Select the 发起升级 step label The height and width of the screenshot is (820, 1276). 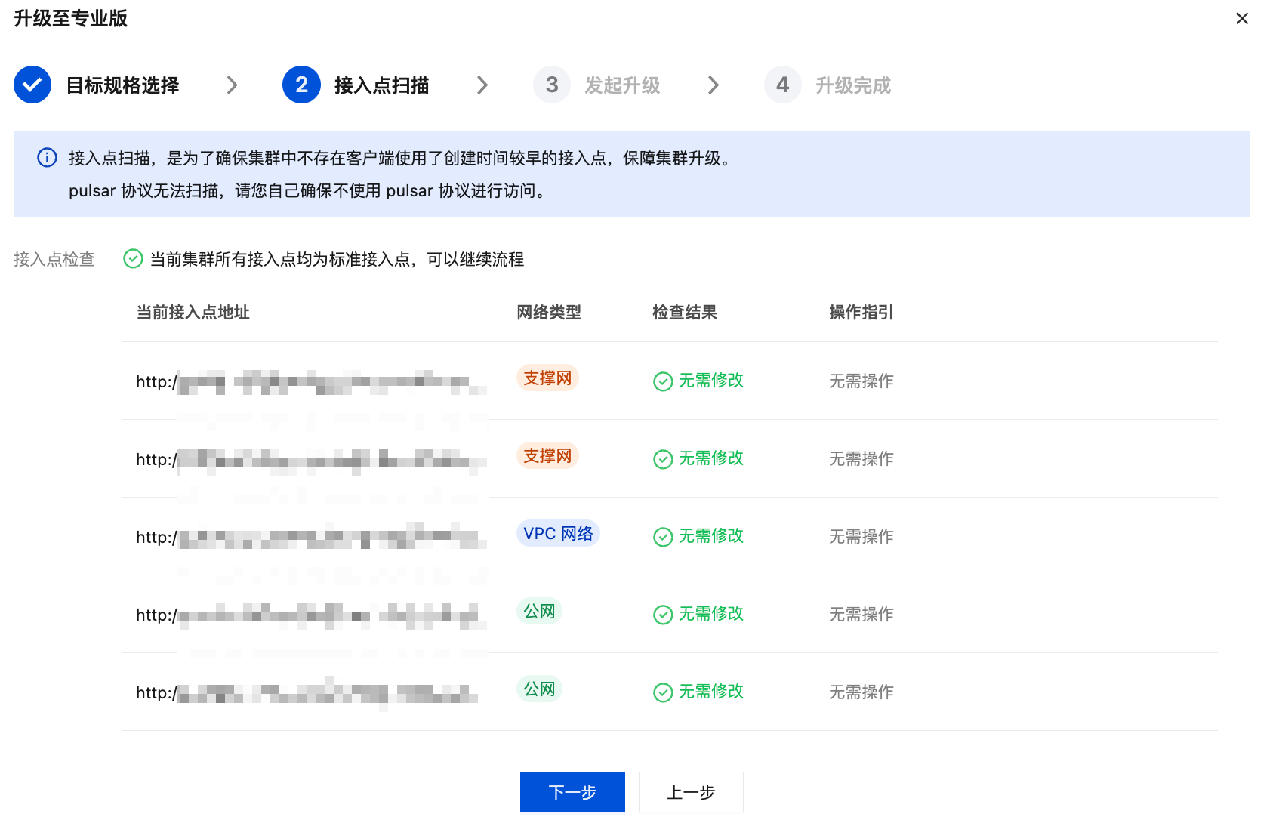[622, 85]
